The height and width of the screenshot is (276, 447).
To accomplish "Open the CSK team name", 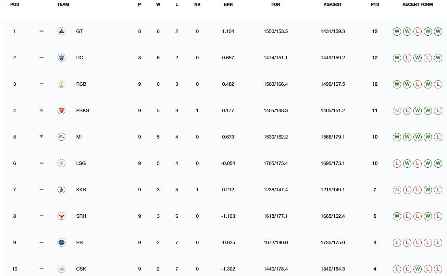I will [x=81, y=269].
